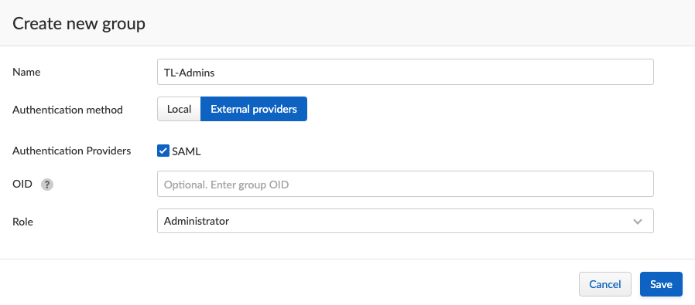Viewport: 695px width, 305px height.
Task: Click the blue checkmark beside SAML
Action: click(163, 151)
